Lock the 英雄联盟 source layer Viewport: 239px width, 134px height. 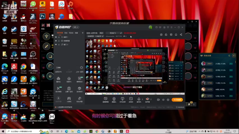(x=59, y=41)
